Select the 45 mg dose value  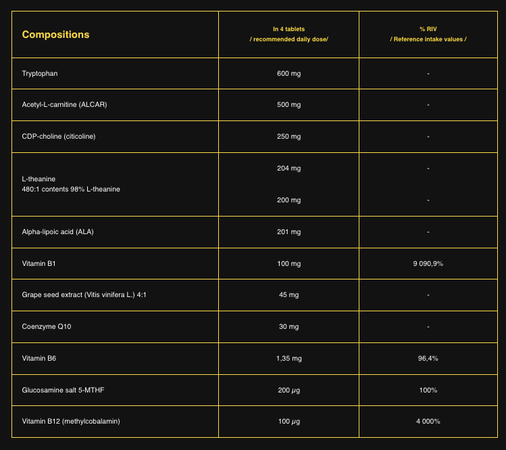(x=288, y=295)
